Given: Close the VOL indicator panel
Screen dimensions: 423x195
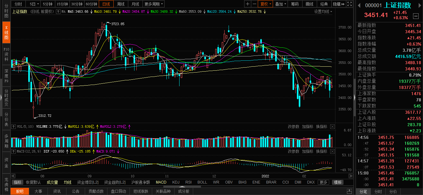Looking at the screenshot, I should [x=332, y=126].
